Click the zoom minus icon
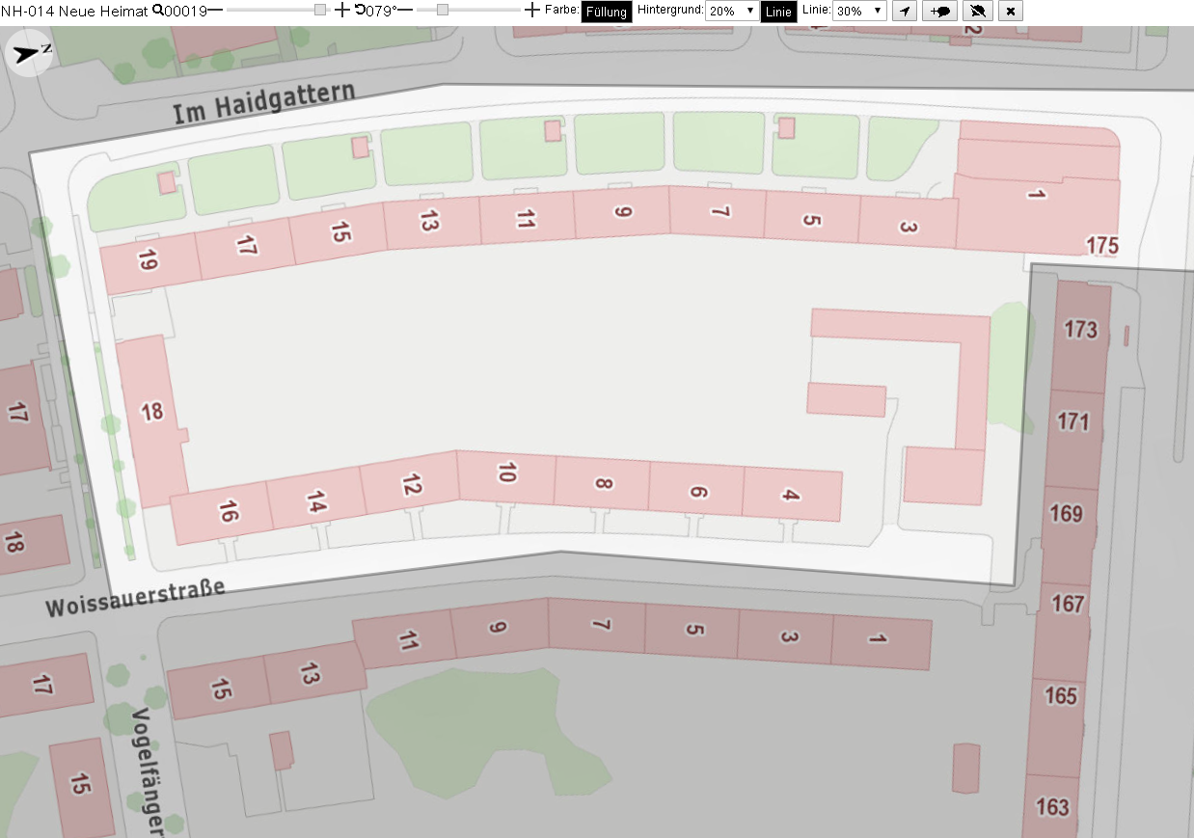 [214, 10]
